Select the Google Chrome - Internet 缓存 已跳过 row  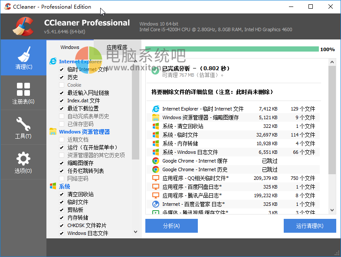(x=233, y=161)
